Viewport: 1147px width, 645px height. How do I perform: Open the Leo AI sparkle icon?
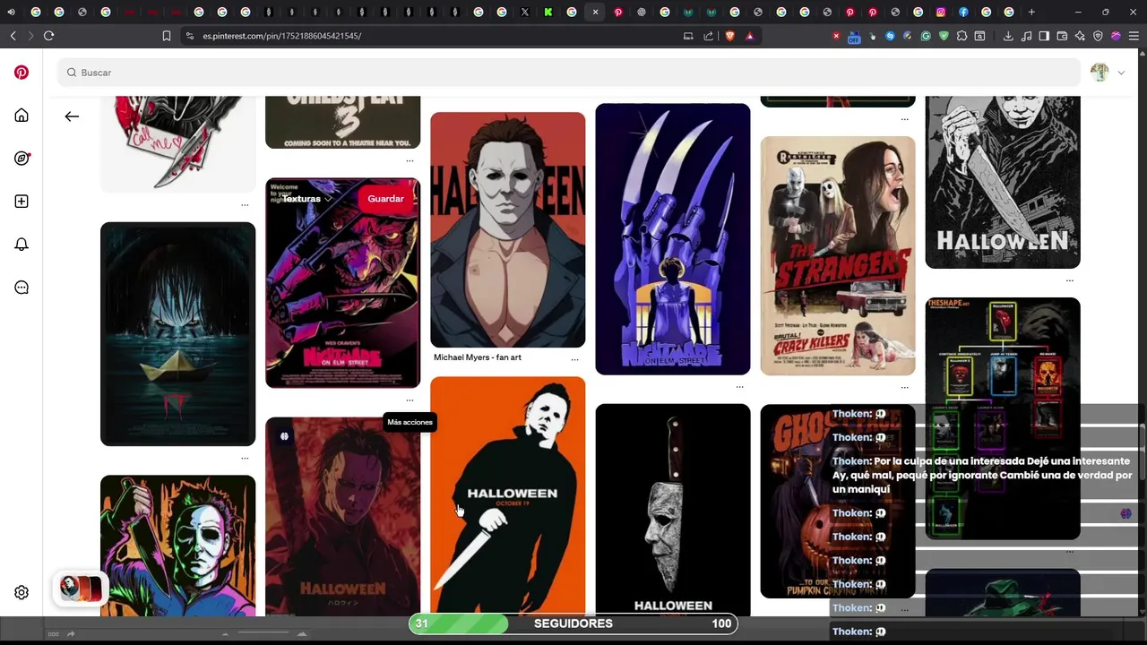click(1080, 36)
